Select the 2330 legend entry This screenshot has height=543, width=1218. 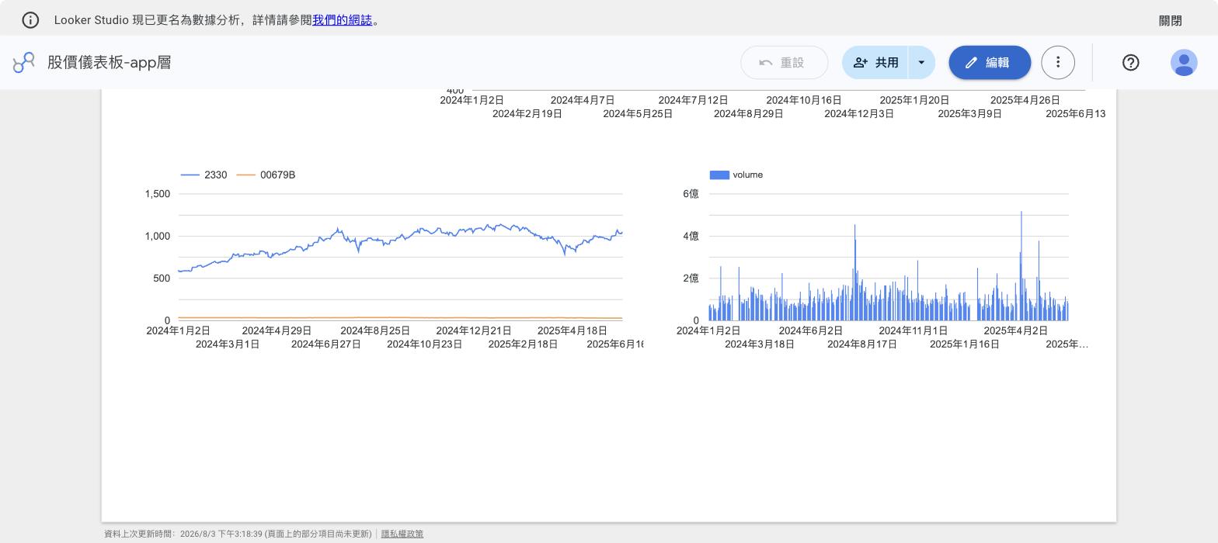204,175
